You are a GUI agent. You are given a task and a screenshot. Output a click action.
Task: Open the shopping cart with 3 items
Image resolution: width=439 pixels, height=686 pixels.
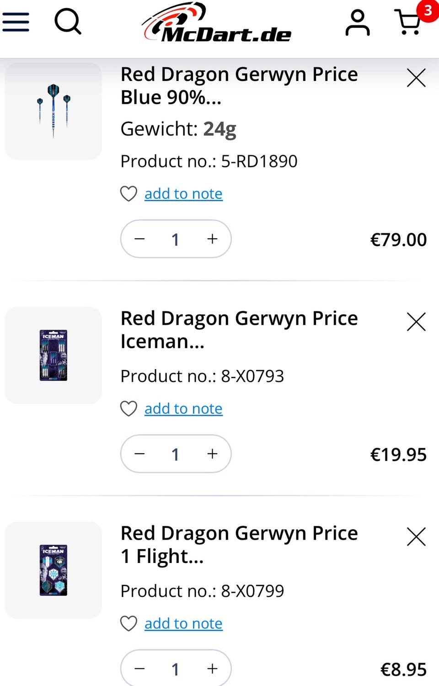pyautogui.click(x=409, y=22)
